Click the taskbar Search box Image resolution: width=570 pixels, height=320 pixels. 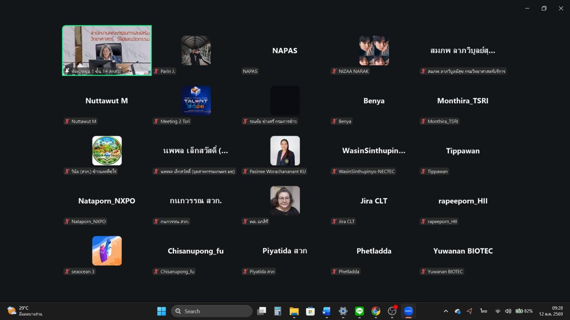click(x=212, y=311)
